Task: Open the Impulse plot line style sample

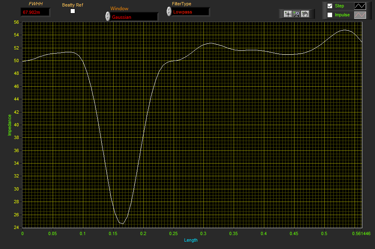Action: point(360,15)
